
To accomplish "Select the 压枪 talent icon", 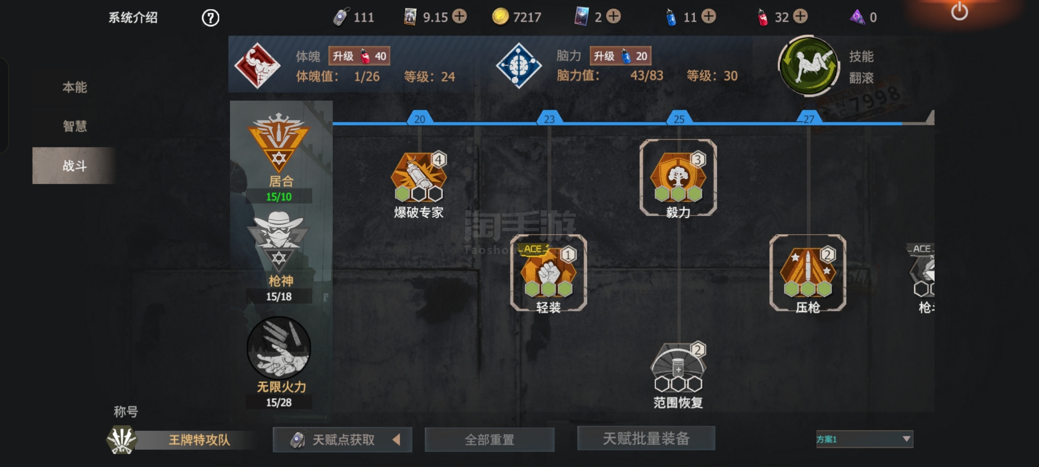I will pos(808,272).
